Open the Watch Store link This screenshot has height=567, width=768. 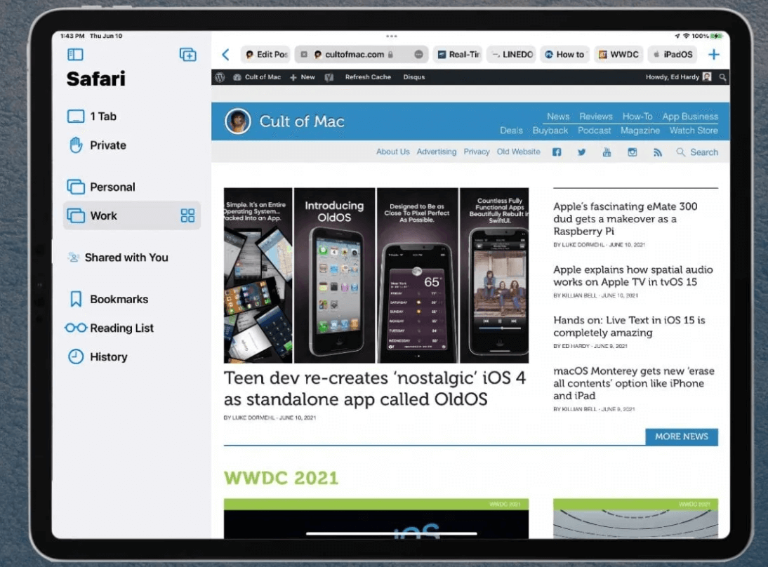click(694, 131)
